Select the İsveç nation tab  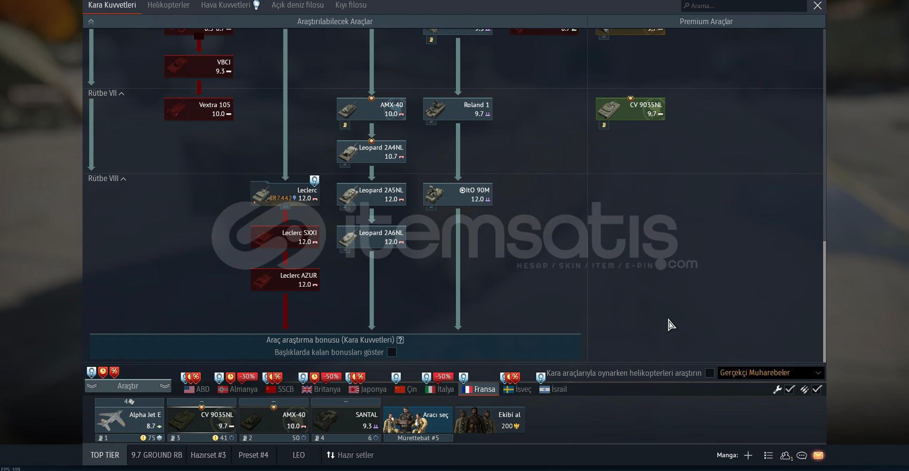pyautogui.click(x=517, y=389)
